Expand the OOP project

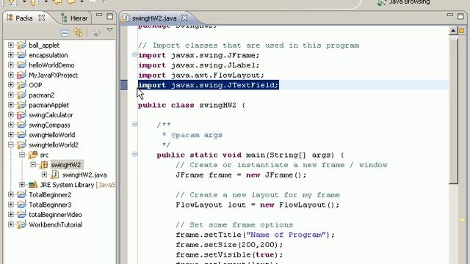tap(11, 85)
